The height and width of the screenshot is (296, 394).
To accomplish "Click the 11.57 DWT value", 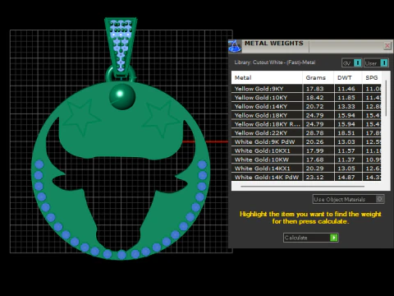I will pos(346,150).
